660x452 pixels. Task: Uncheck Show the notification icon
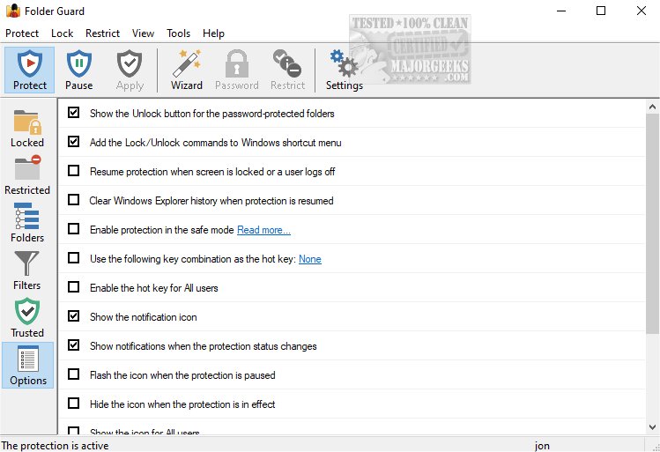(x=74, y=316)
